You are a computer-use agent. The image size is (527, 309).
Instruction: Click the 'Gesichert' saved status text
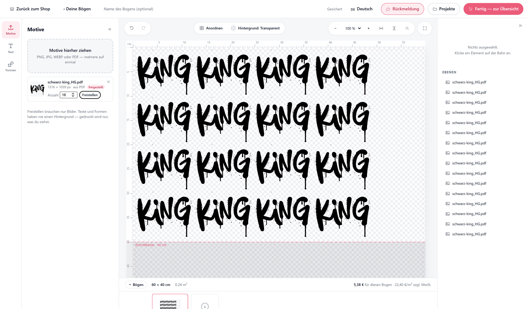pyautogui.click(x=335, y=9)
